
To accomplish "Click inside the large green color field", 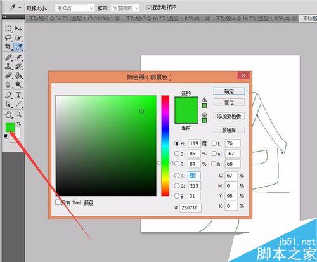I will 106,145.
